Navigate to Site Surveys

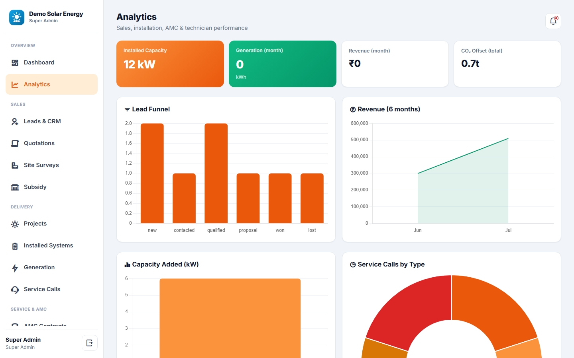click(51, 165)
